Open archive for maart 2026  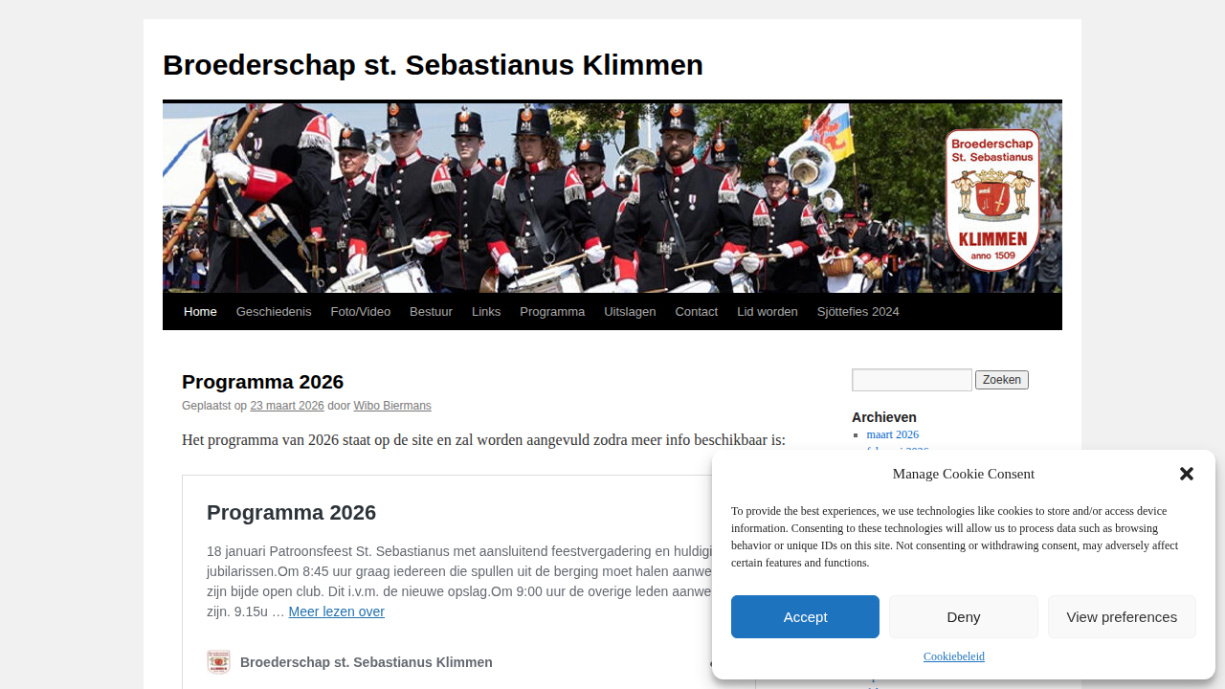(x=892, y=433)
